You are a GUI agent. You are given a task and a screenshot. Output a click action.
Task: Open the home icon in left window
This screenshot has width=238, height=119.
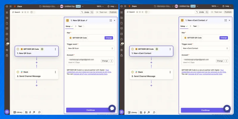tap(7, 6)
